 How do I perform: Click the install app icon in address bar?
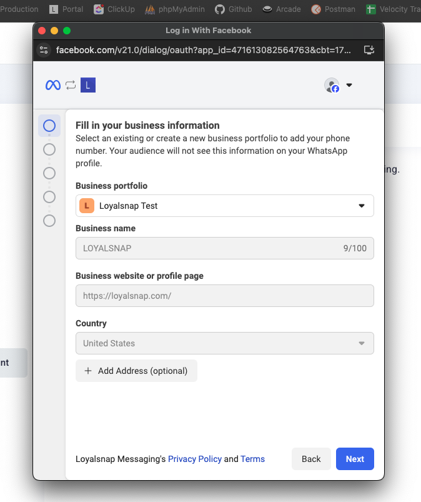[x=369, y=50]
